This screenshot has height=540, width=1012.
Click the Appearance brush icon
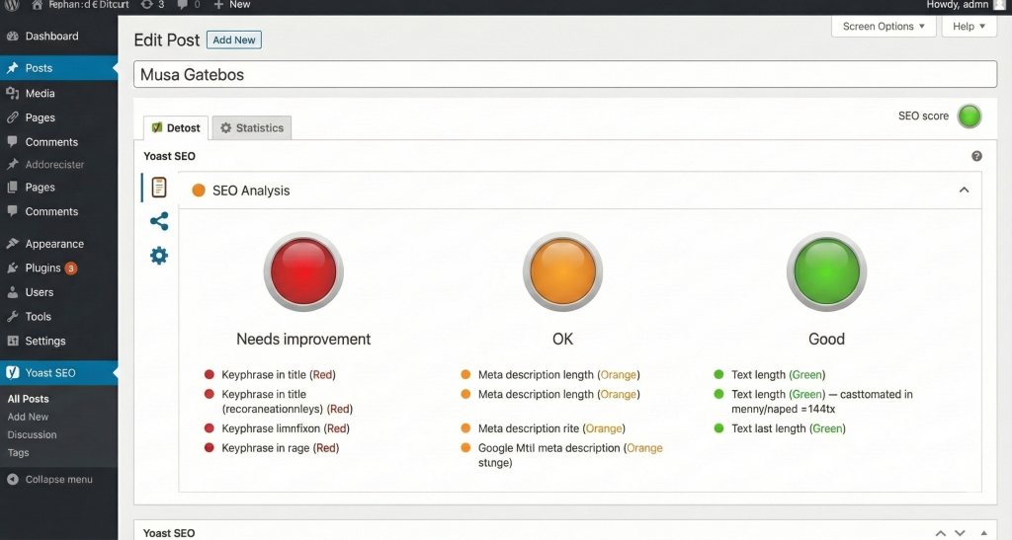click(12, 244)
